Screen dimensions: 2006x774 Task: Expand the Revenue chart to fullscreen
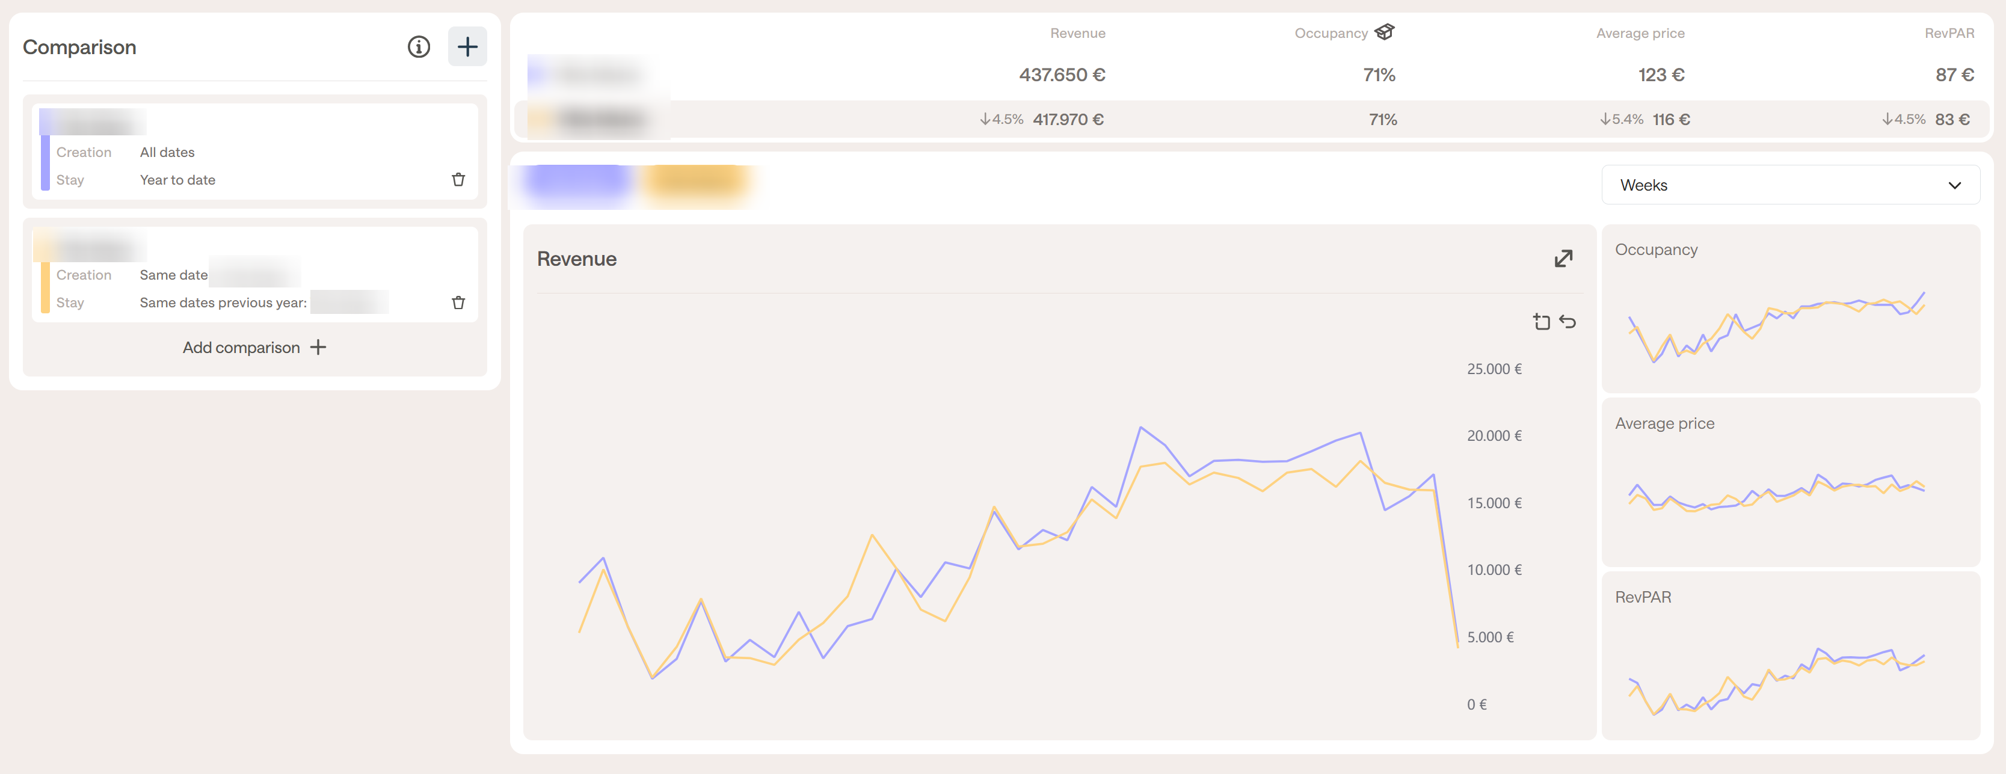coord(1563,259)
